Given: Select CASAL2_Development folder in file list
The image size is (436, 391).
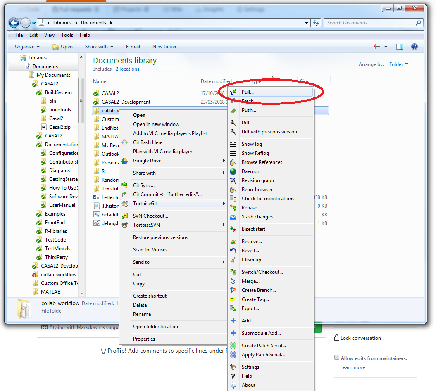Looking at the screenshot, I should click(126, 102).
